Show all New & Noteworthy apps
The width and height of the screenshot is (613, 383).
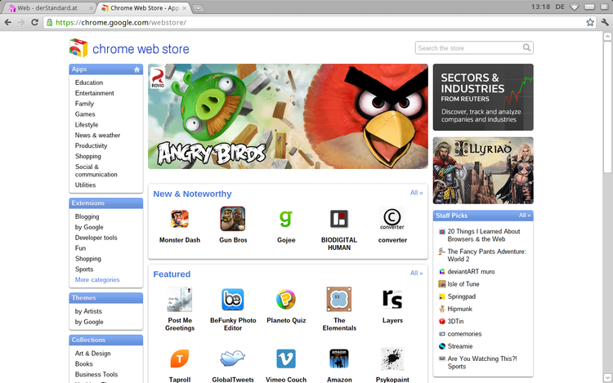click(x=416, y=193)
